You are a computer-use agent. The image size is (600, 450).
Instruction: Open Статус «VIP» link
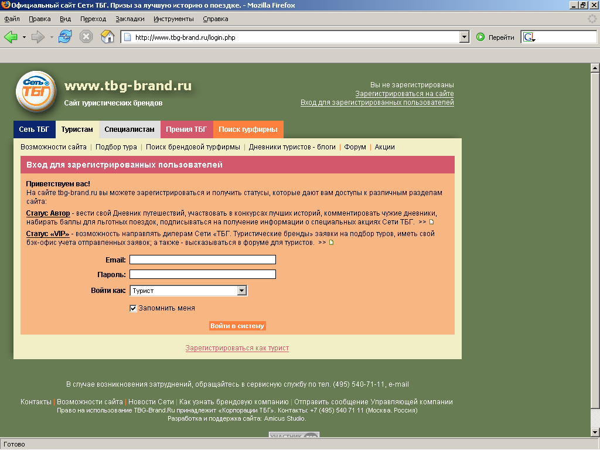47,234
